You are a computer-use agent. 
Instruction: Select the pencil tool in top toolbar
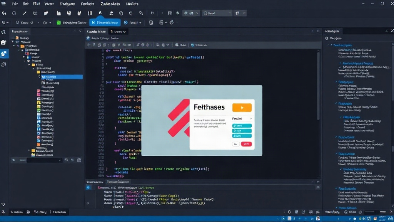tap(25, 13)
